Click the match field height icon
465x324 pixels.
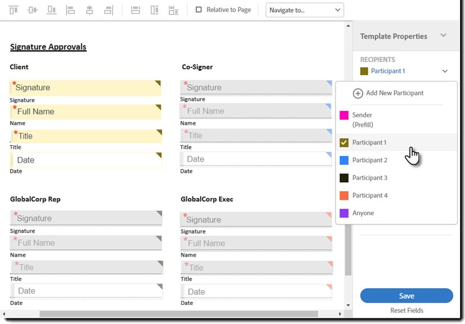tap(155, 10)
